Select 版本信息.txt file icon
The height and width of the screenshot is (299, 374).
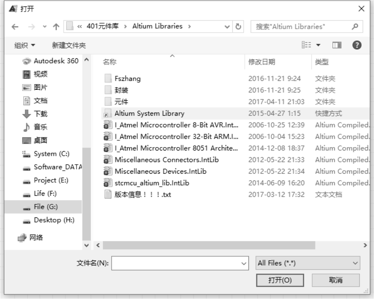coord(108,195)
